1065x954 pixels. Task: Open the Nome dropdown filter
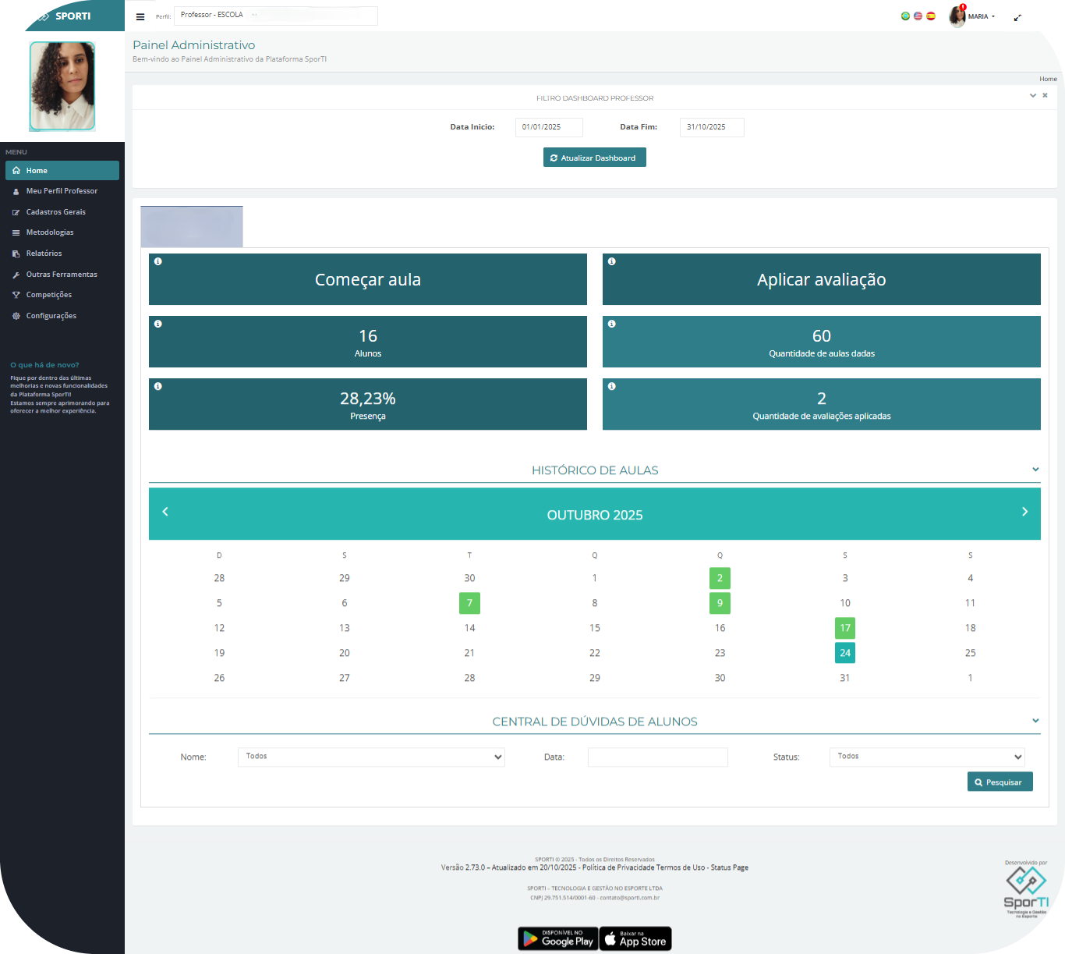[371, 757]
